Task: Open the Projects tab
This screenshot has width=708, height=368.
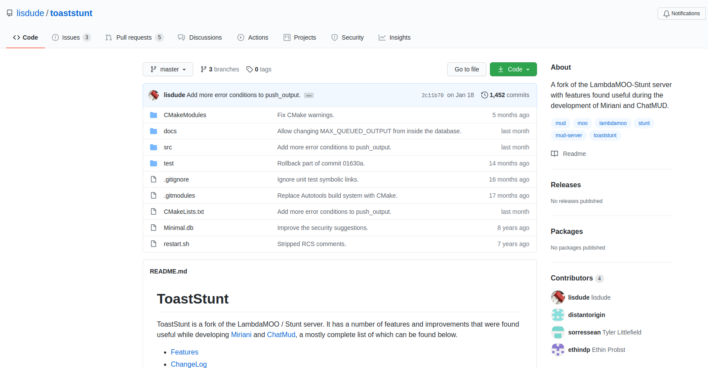Action: click(x=300, y=37)
